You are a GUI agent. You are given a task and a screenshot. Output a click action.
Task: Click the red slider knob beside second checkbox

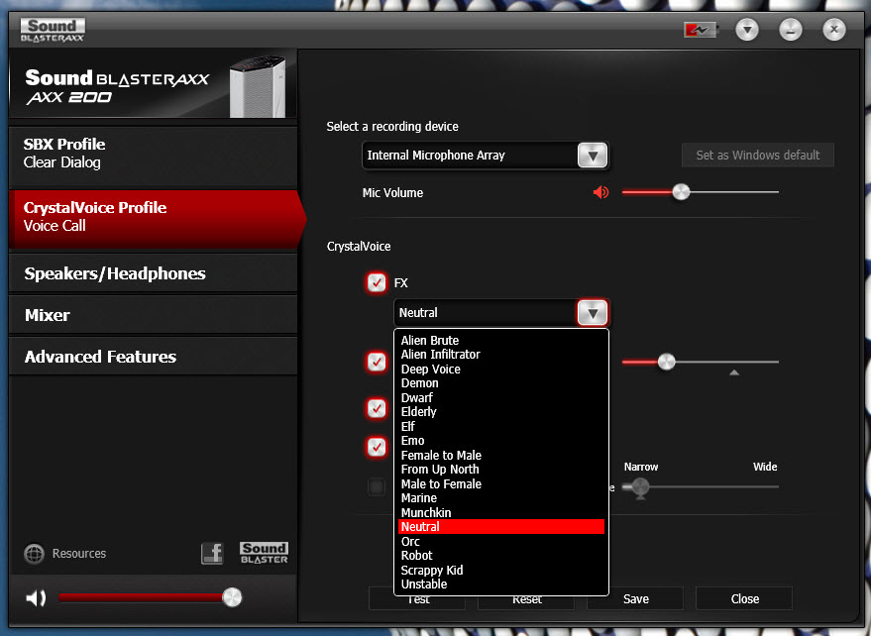click(x=667, y=363)
